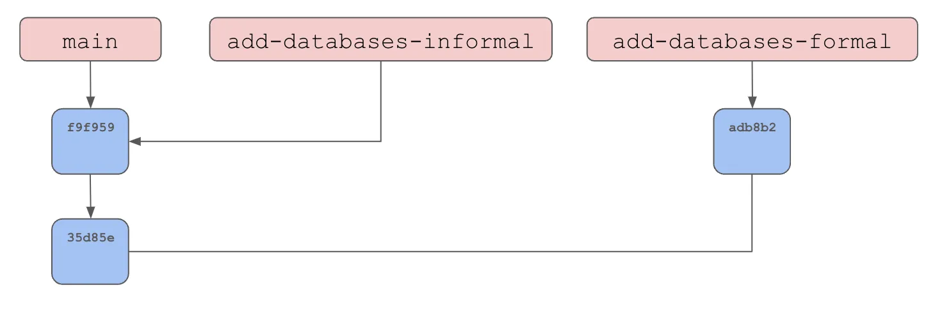Click the f9f959 hash text
Screen dimensions: 935x310
pyautogui.click(x=90, y=127)
